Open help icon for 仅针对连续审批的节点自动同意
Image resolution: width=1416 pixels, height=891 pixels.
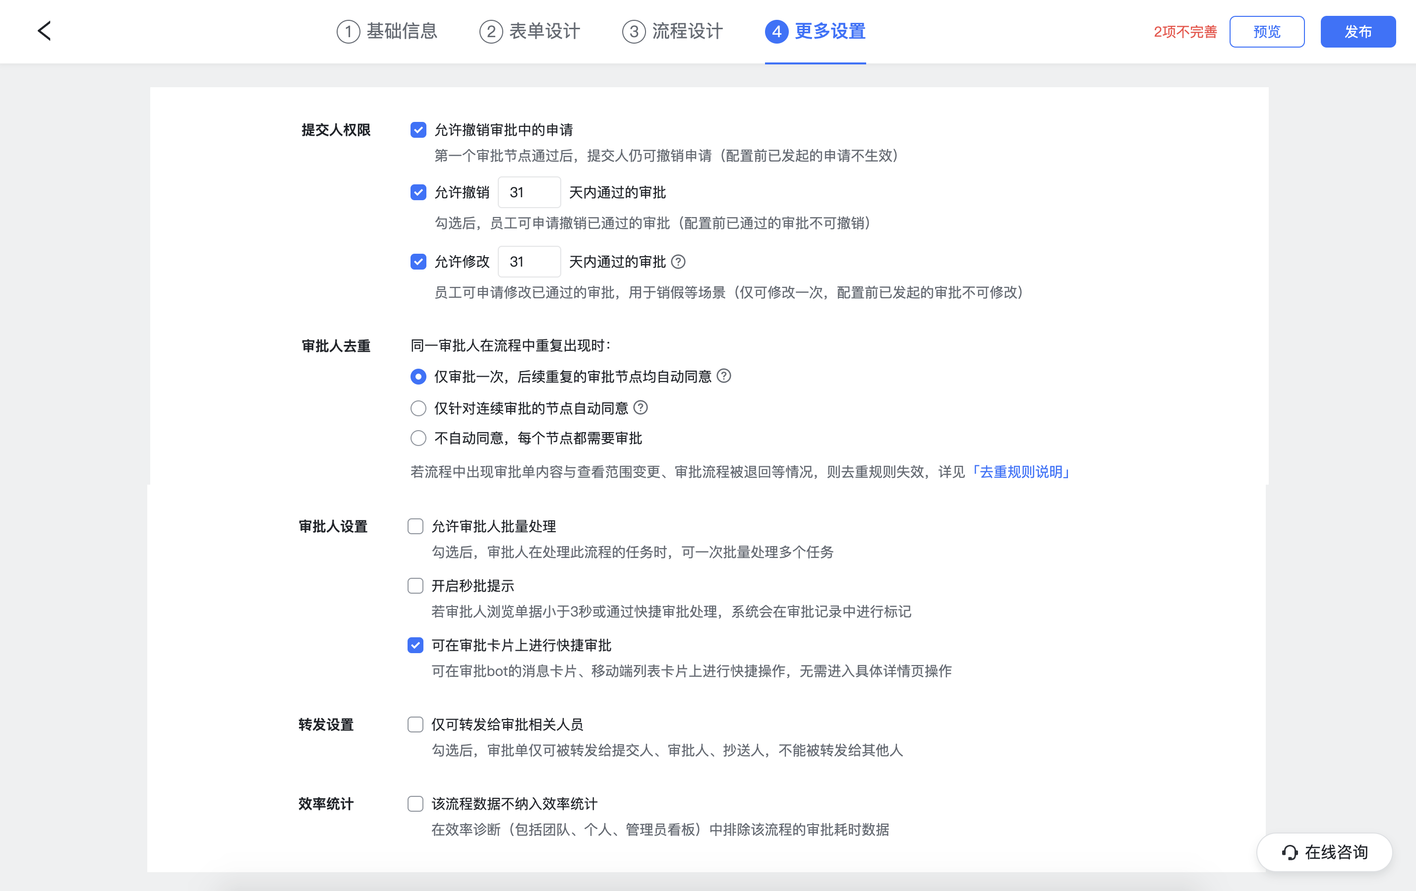tap(641, 408)
